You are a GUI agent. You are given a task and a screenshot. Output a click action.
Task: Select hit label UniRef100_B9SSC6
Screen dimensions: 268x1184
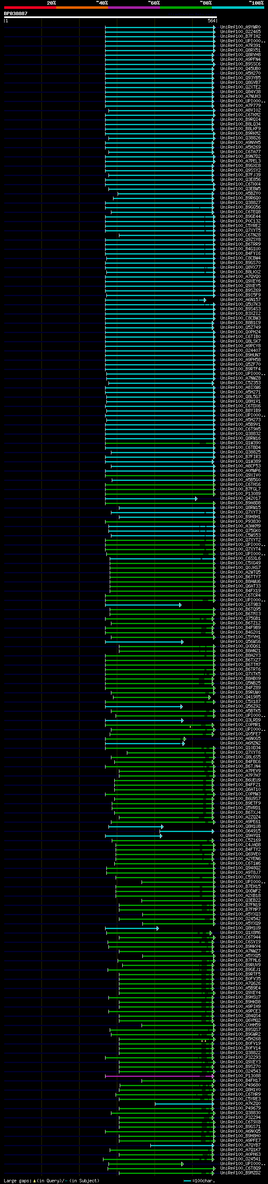[240, 64]
